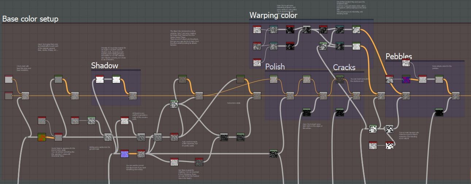Select the blend node at end of Shadow frame
Viewport: 471px width, 184px height.
coord(133,96)
